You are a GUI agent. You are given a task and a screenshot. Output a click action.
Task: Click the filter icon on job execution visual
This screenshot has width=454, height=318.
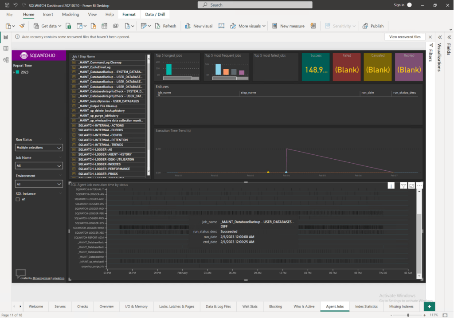[x=403, y=186]
